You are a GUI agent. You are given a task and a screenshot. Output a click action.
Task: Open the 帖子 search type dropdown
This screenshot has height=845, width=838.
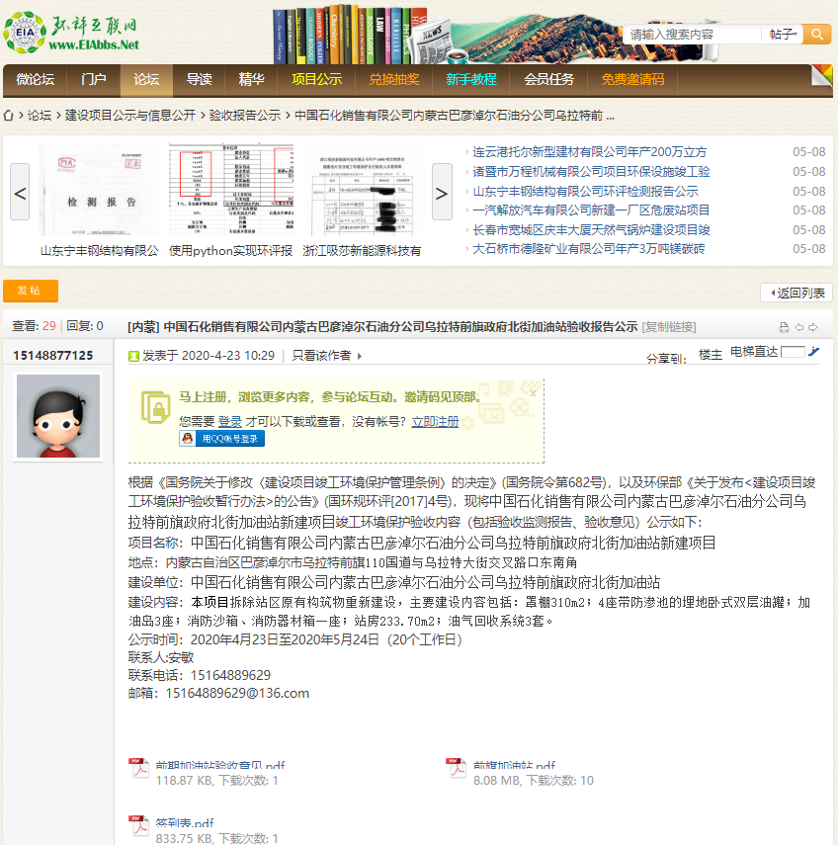coord(783,35)
